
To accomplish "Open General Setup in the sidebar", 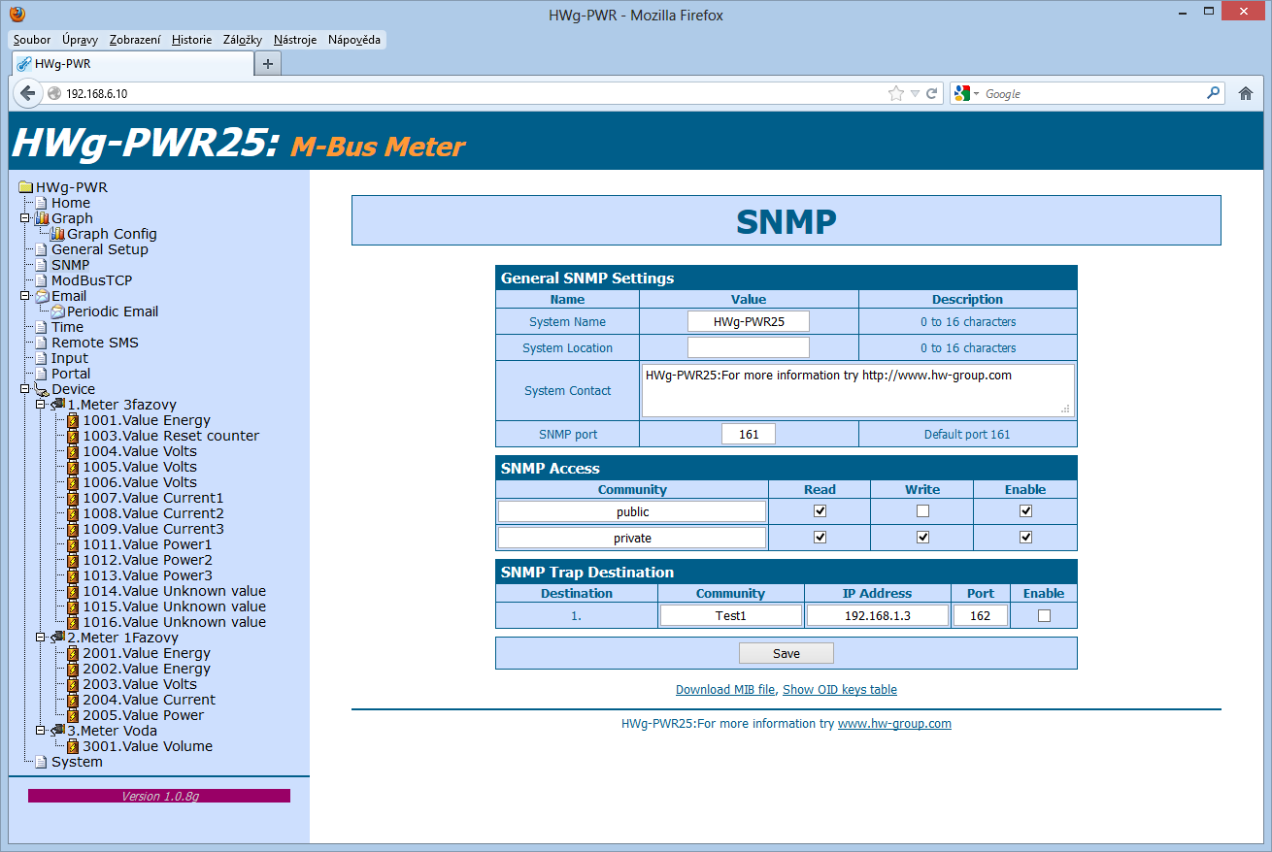I will (x=100, y=249).
